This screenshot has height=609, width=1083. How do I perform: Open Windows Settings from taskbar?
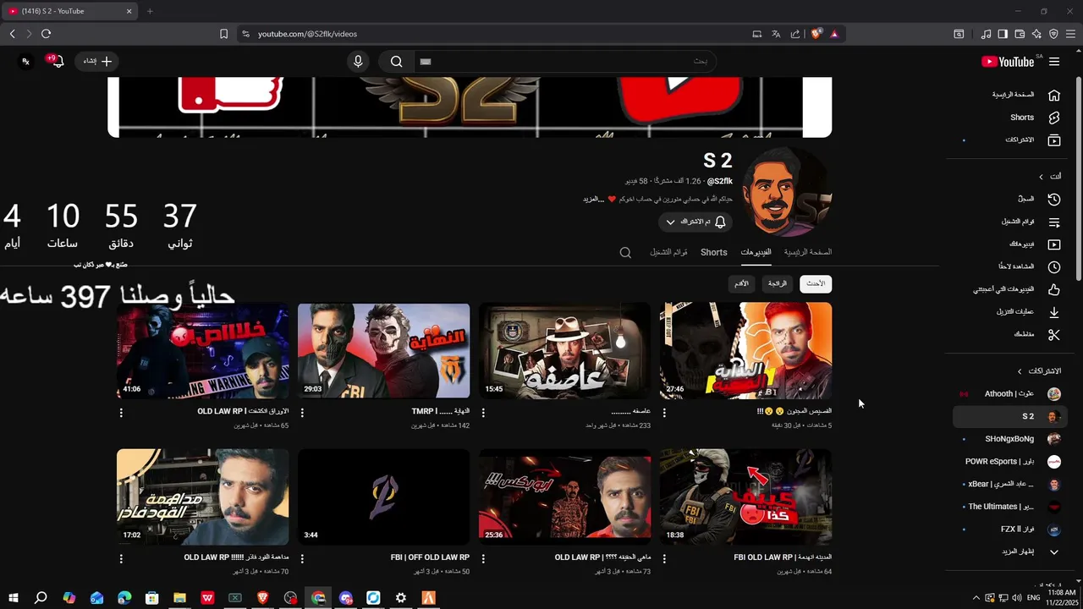tap(401, 598)
